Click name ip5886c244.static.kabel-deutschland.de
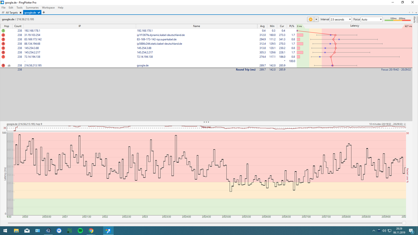The height and width of the screenshot is (235, 418). pos(159,43)
